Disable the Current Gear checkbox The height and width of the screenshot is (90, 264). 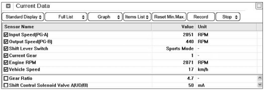pos(6,55)
